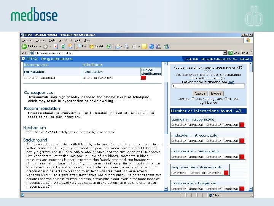Open the File (Tiedosto) menu
Viewport: 274px width, 206px height.
27,40
